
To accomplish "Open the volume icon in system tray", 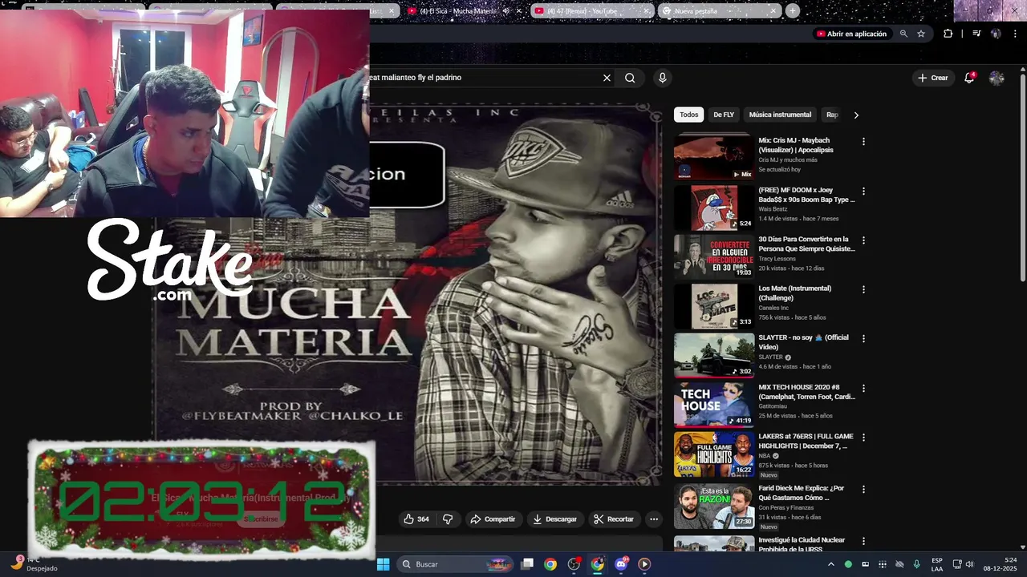I will pyautogui.click(x=969, y=564).
